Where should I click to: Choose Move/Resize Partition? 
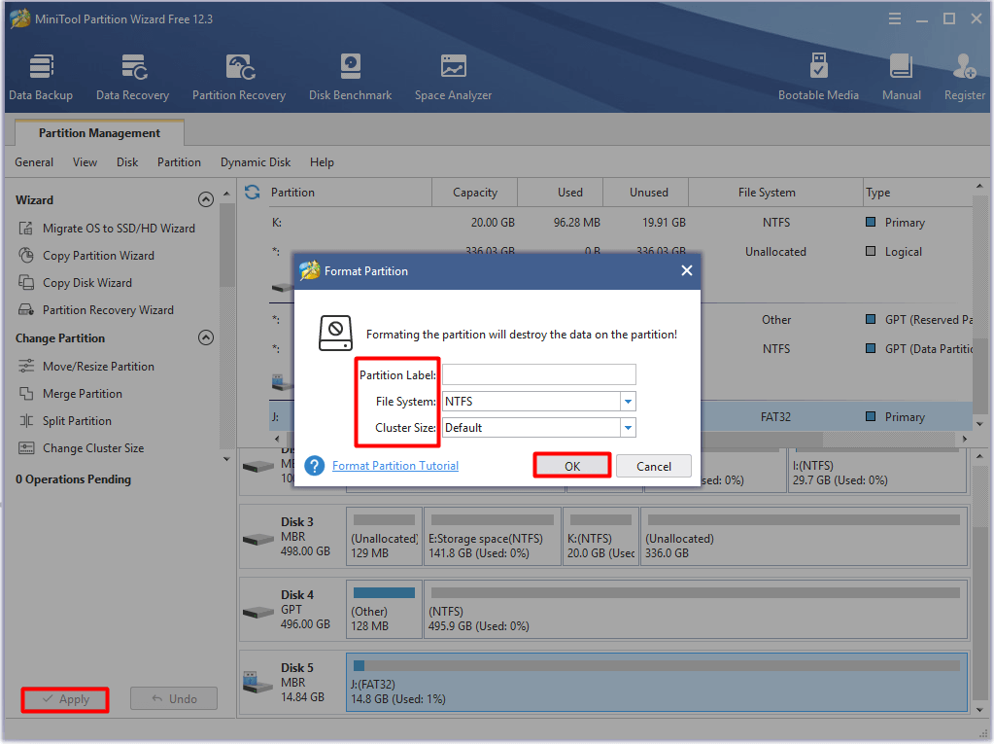[86, 367]
